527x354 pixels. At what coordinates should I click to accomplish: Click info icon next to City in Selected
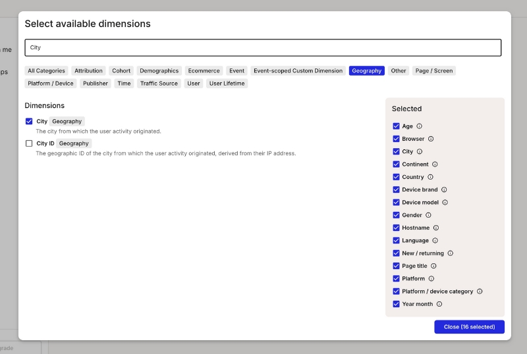click(420, 151)
